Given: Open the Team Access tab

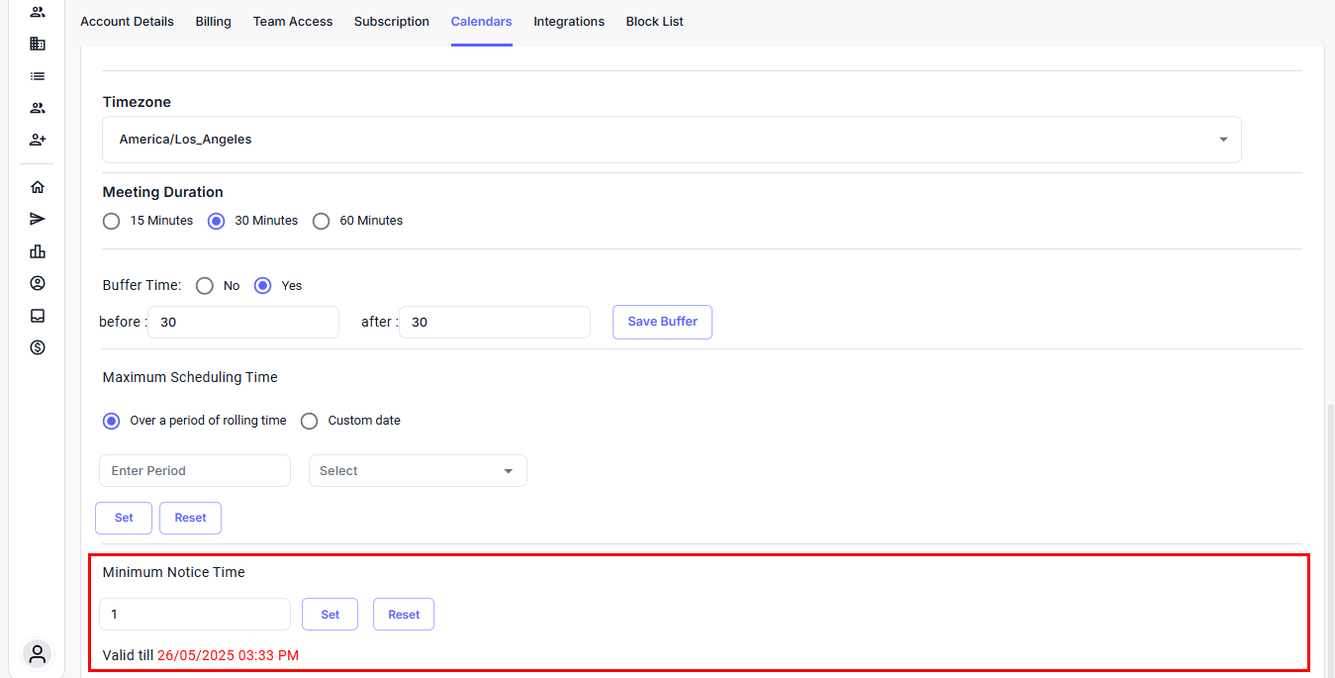Looking at the screenshot, I should coord(293,22).
